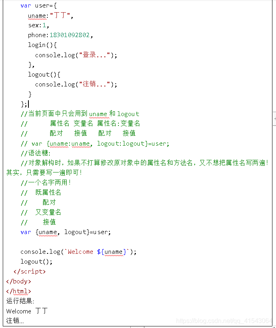This screenshot has width=276, height=328.
Task: Click the line 'var user={'
Action: pyautogui.click(x=39, y=6)
